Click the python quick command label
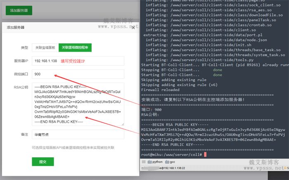 [157, 162]
